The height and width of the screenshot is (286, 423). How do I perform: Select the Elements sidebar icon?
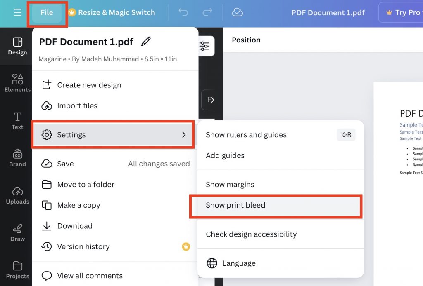click(x=17, y=82)
